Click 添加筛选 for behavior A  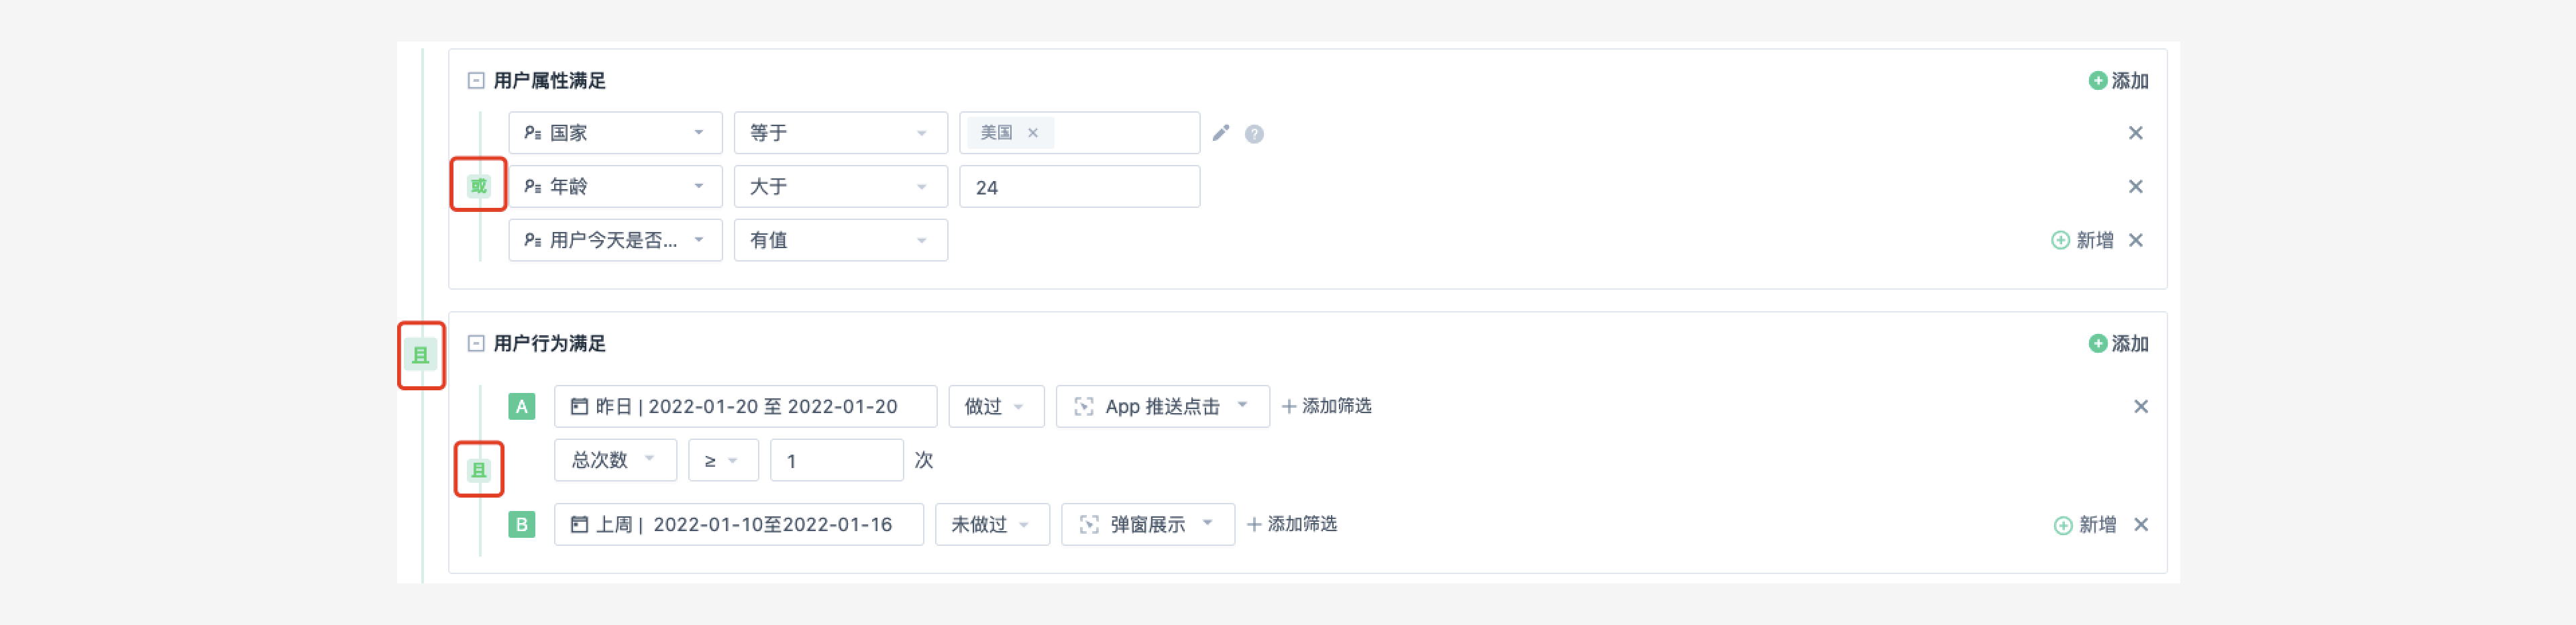[1326, 407]
